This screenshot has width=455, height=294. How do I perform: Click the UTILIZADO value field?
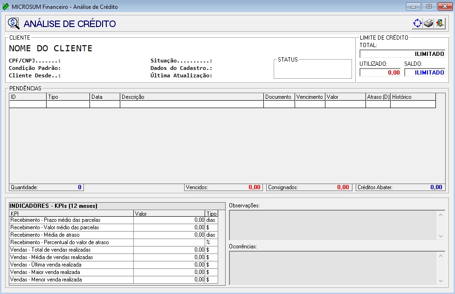point(380,72)
